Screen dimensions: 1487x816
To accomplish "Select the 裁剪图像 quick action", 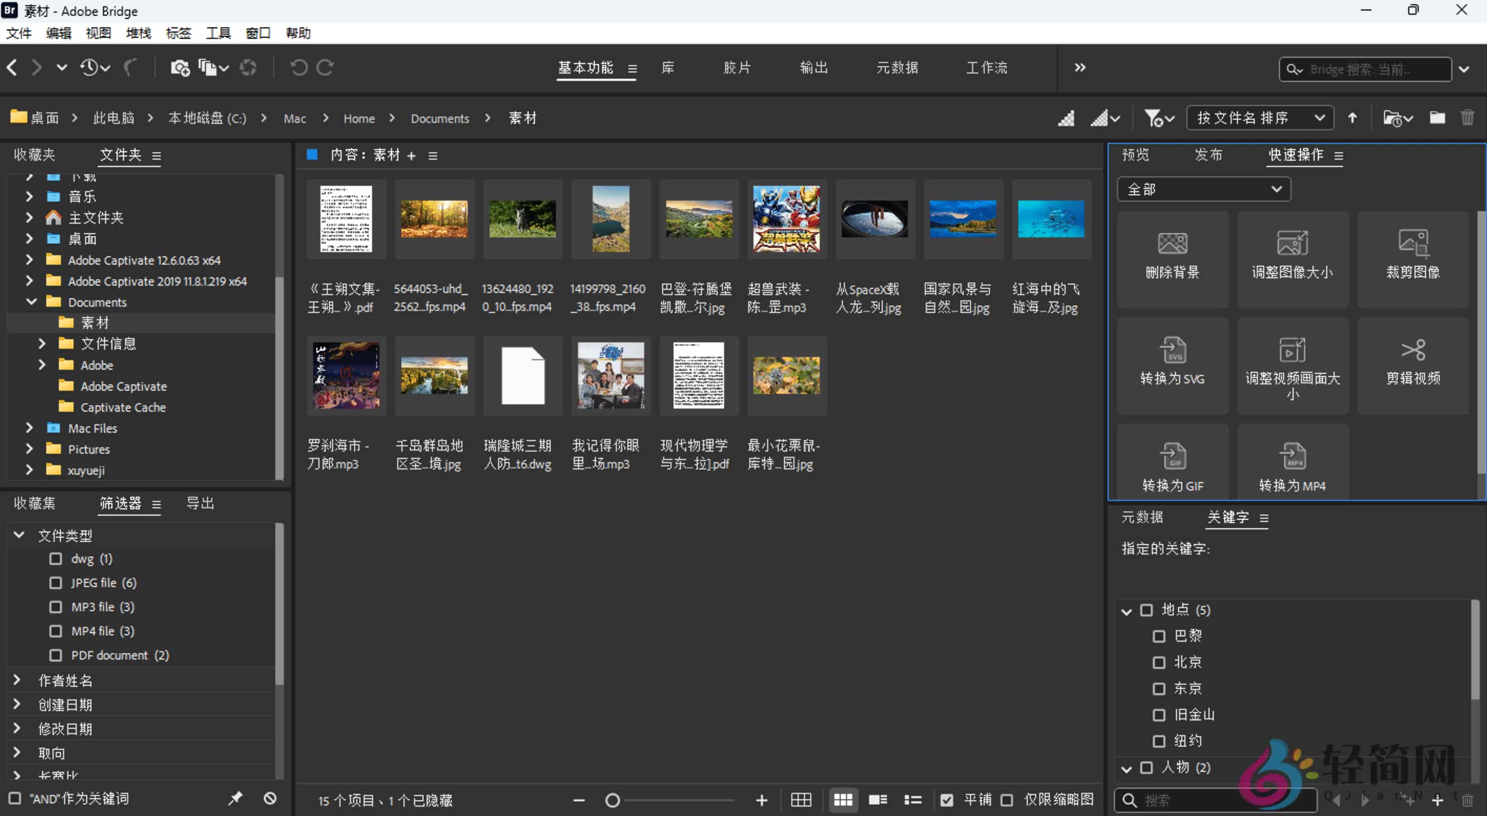I will pyautogui.click(x=1412, y=258).
